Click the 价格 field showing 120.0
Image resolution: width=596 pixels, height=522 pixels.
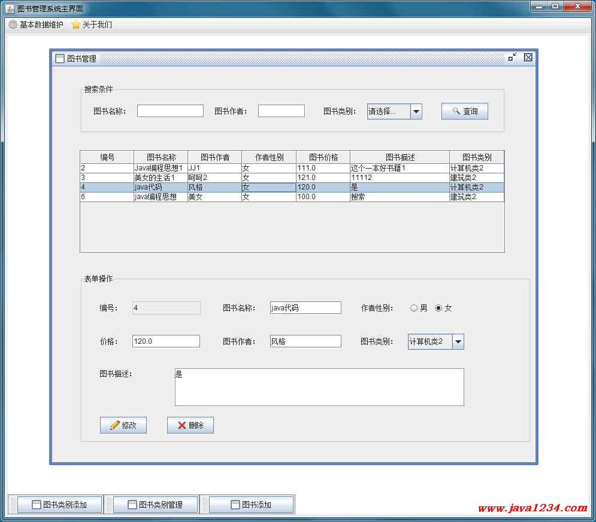pos(166,341)
